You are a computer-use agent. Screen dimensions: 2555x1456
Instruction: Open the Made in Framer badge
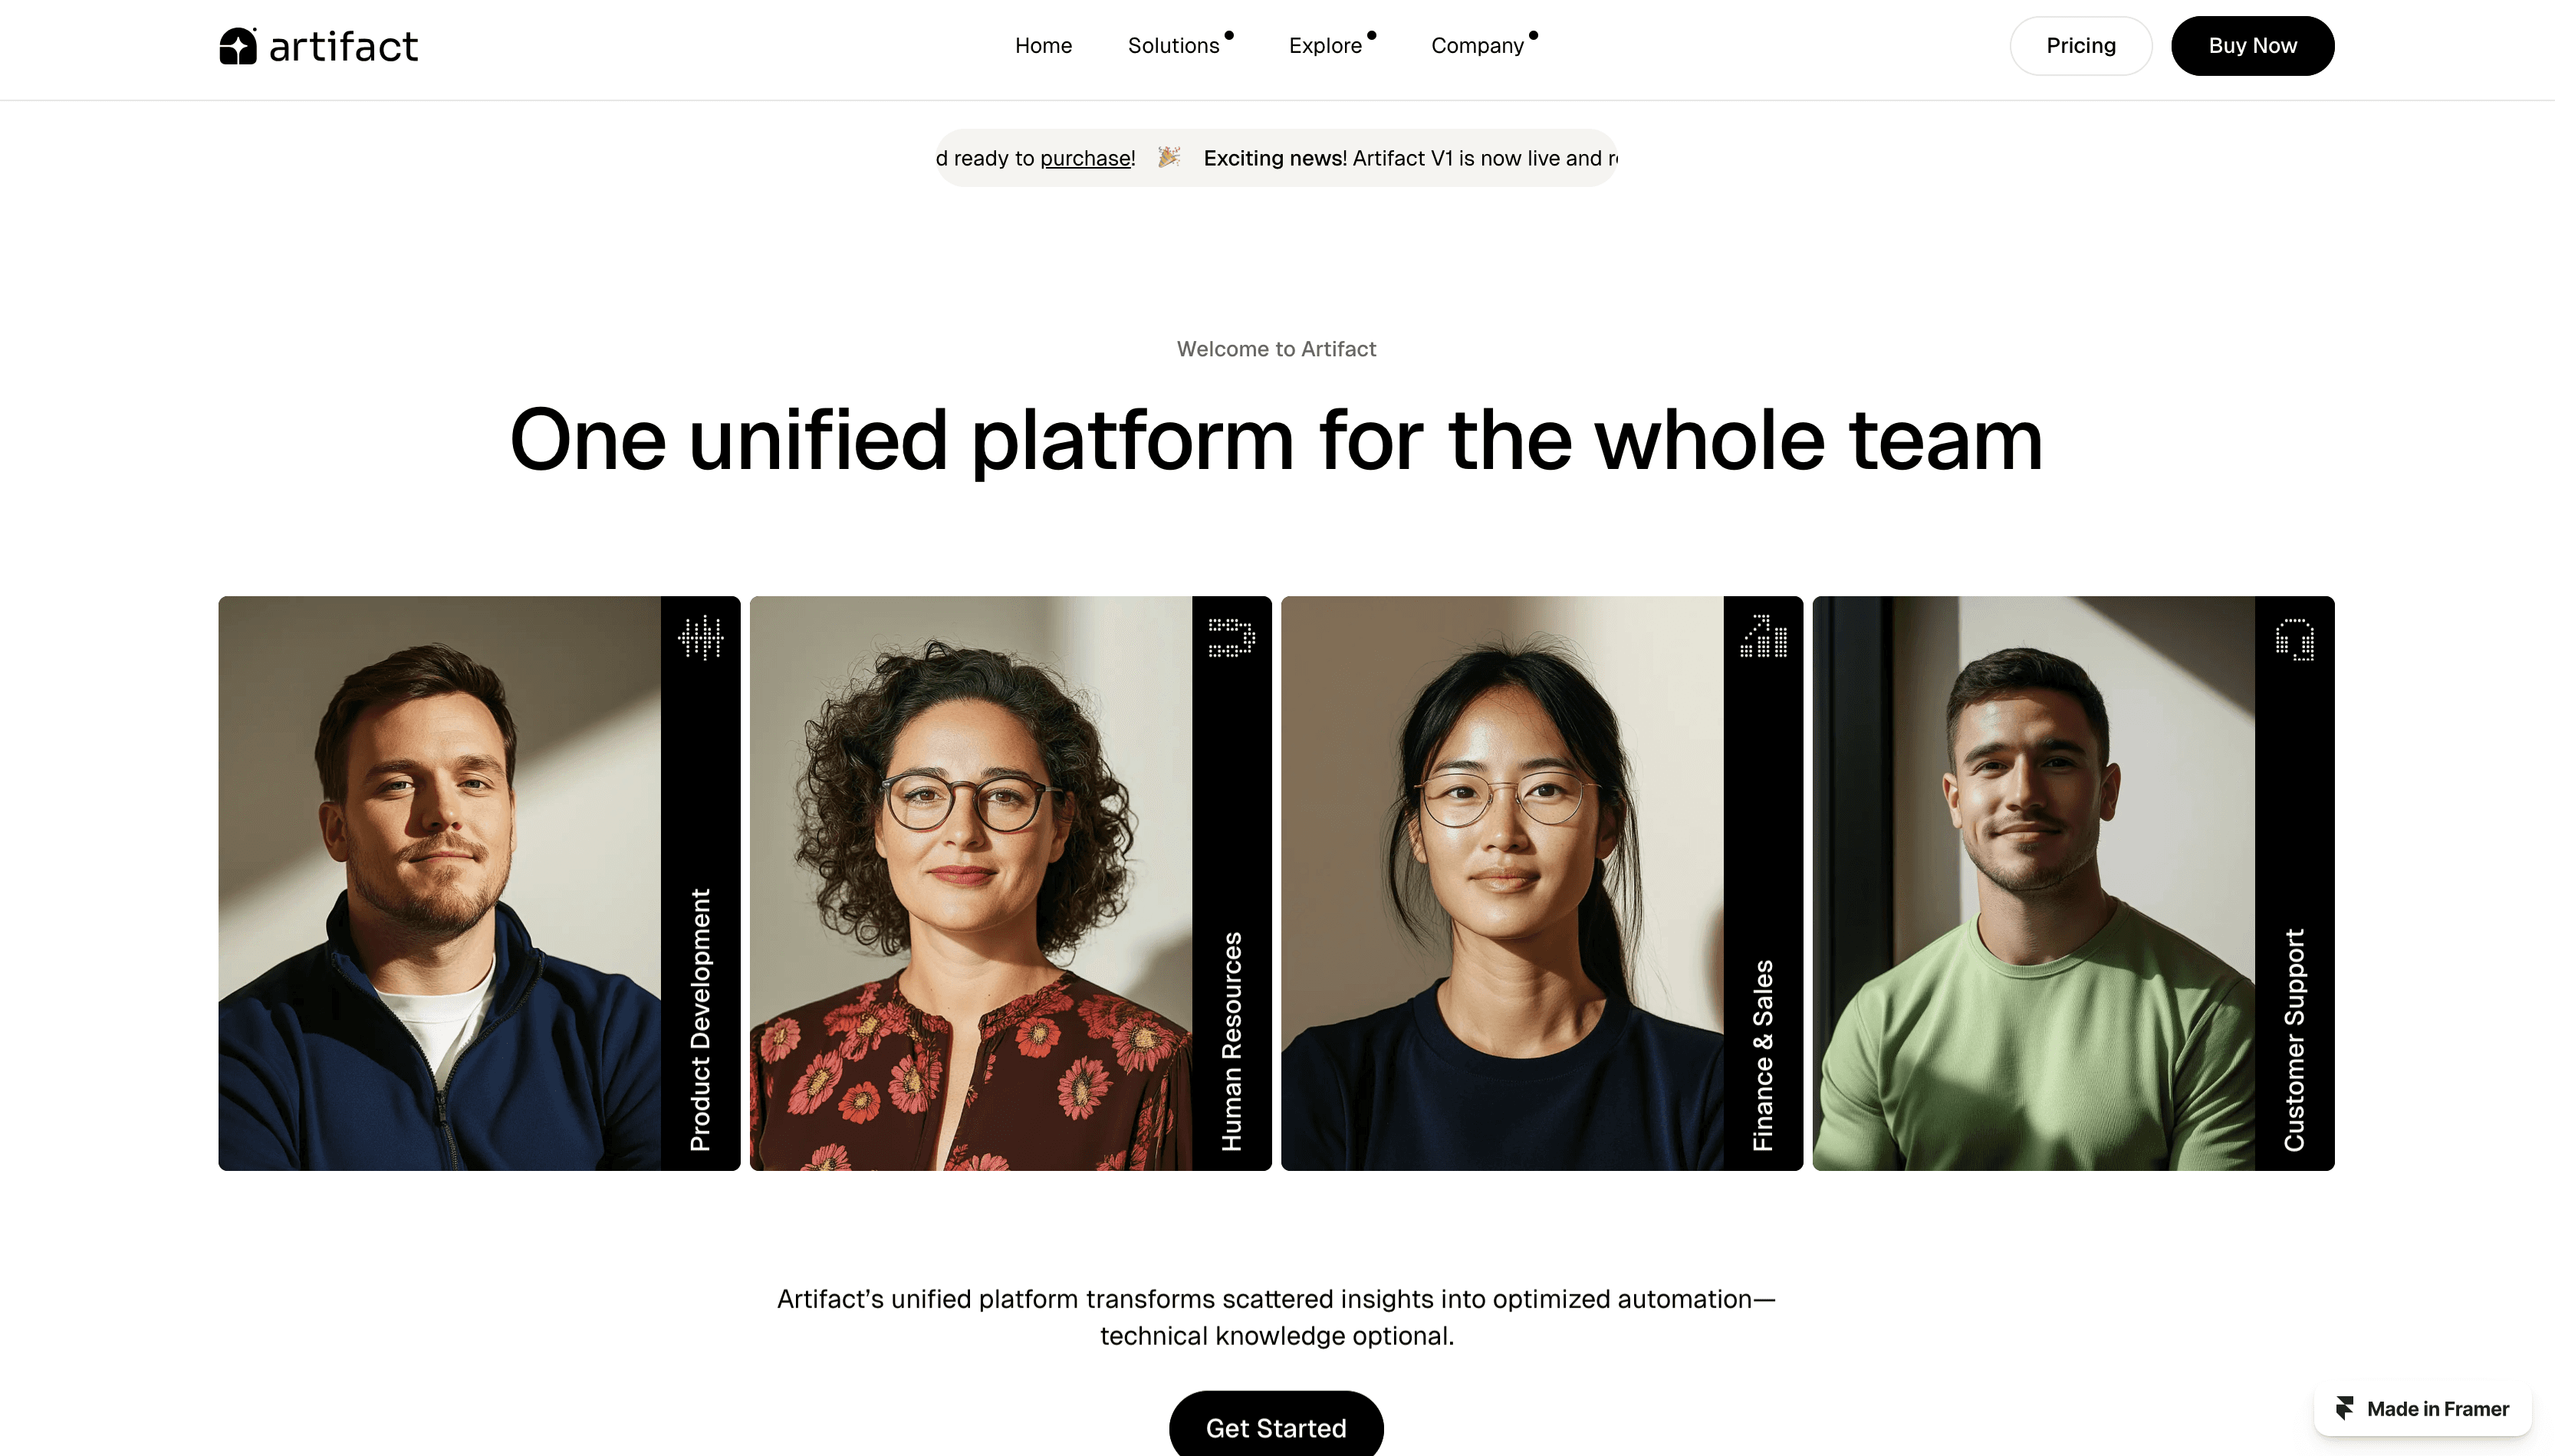2423,1408
